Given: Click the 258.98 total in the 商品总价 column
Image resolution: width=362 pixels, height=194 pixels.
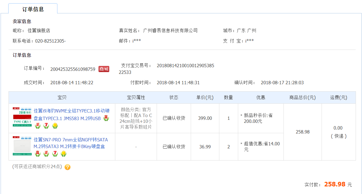Looking at the screenshot, I should (303, 132).
